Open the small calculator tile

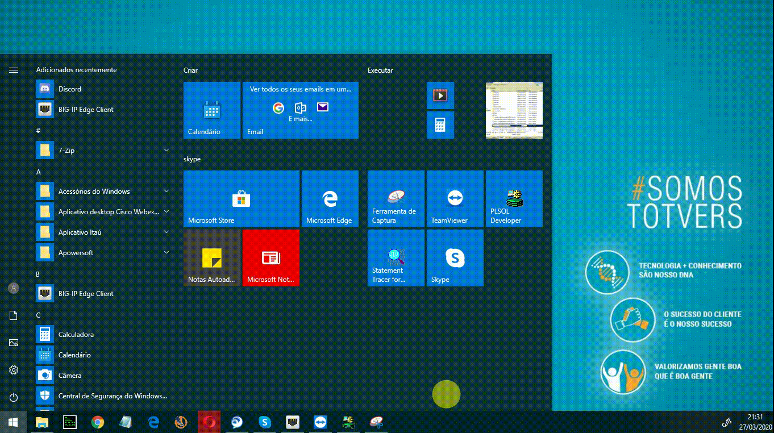(440, 125)
